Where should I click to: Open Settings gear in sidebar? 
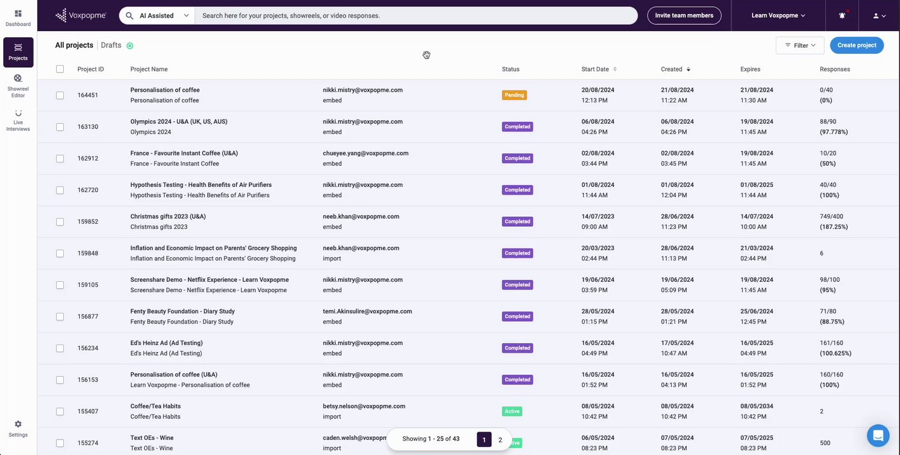18,428
